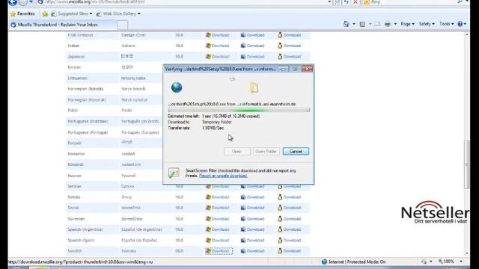
Task: Click the globe icon in download dialog
Action: (177, 87)
